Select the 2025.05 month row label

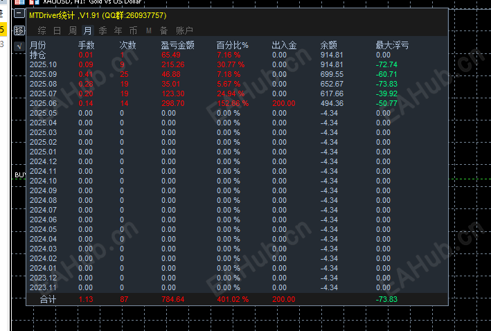[x=43, y=114]
